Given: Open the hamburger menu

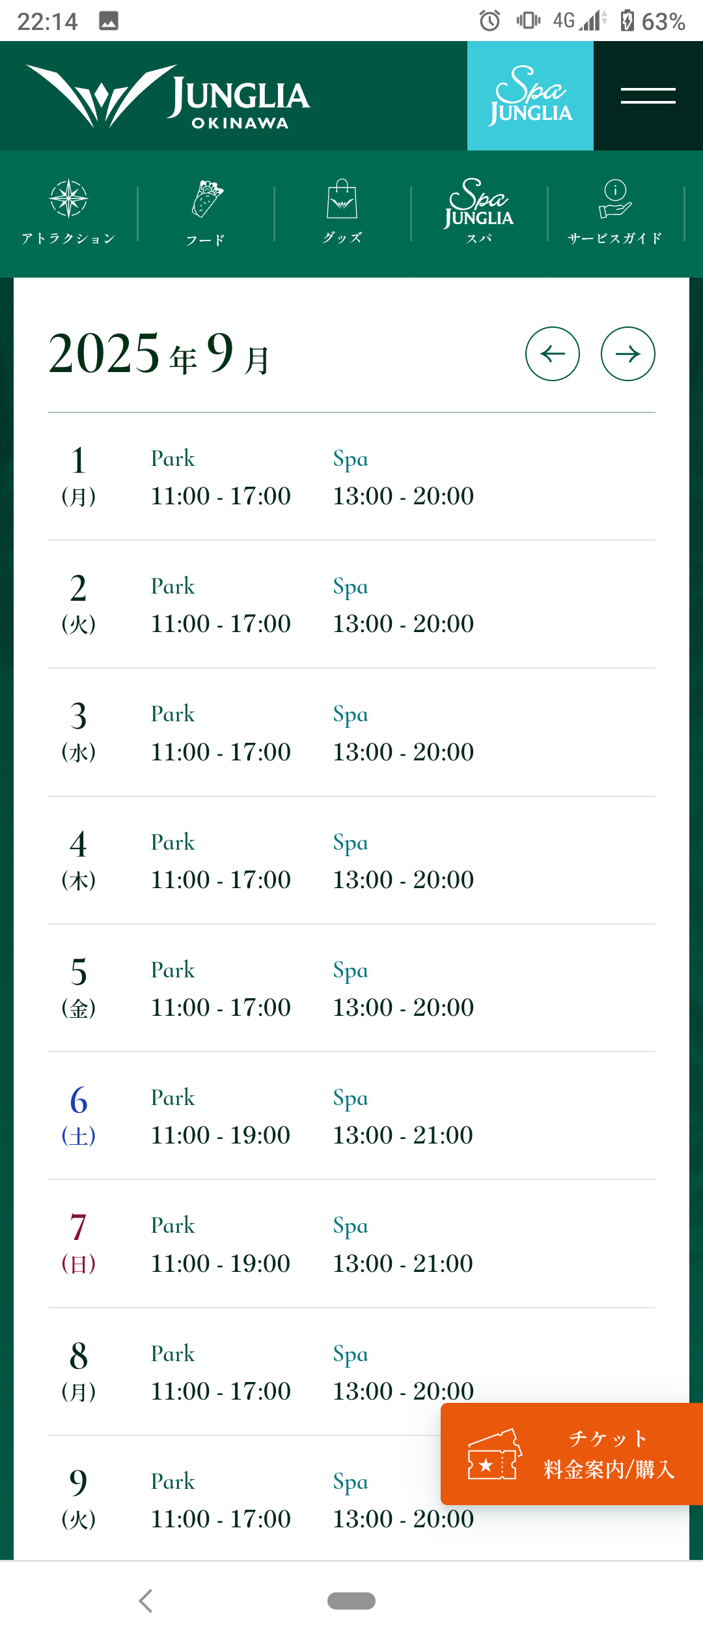Looking at the screenshot, I should pos(648,96).
